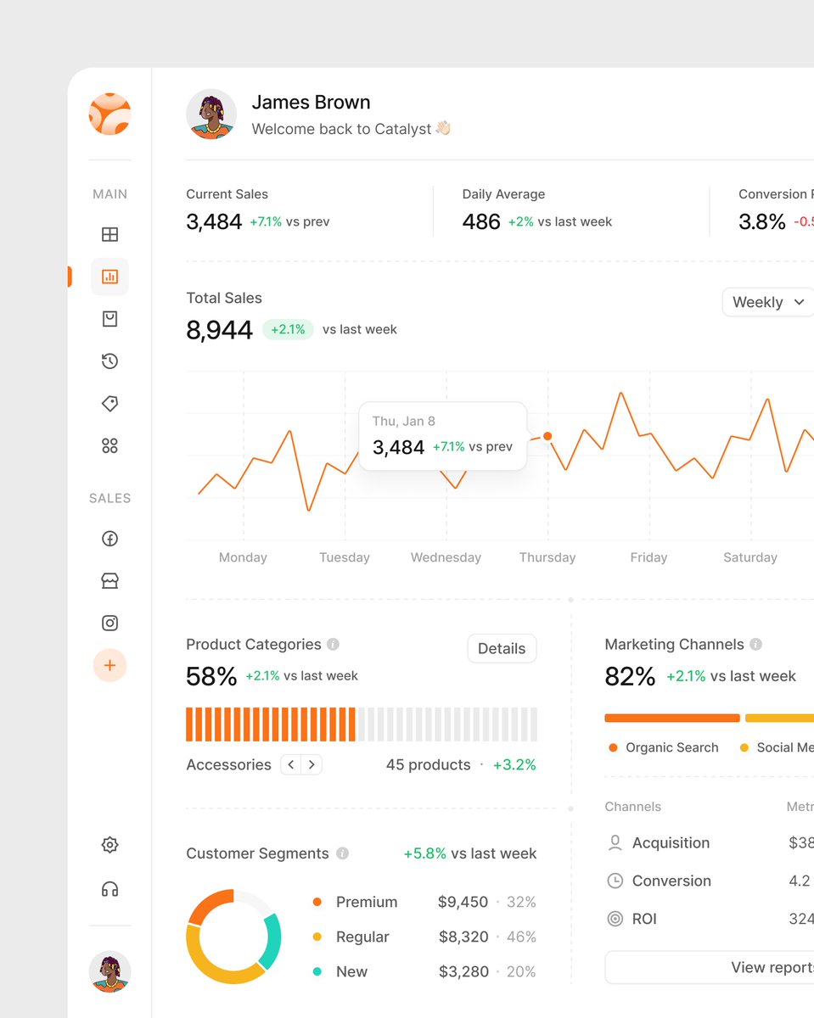Image resolution: width=814 pixels, height=1018 pixels.
Task: Click the orange Thursday data point on chart
Action: point(547,436)
